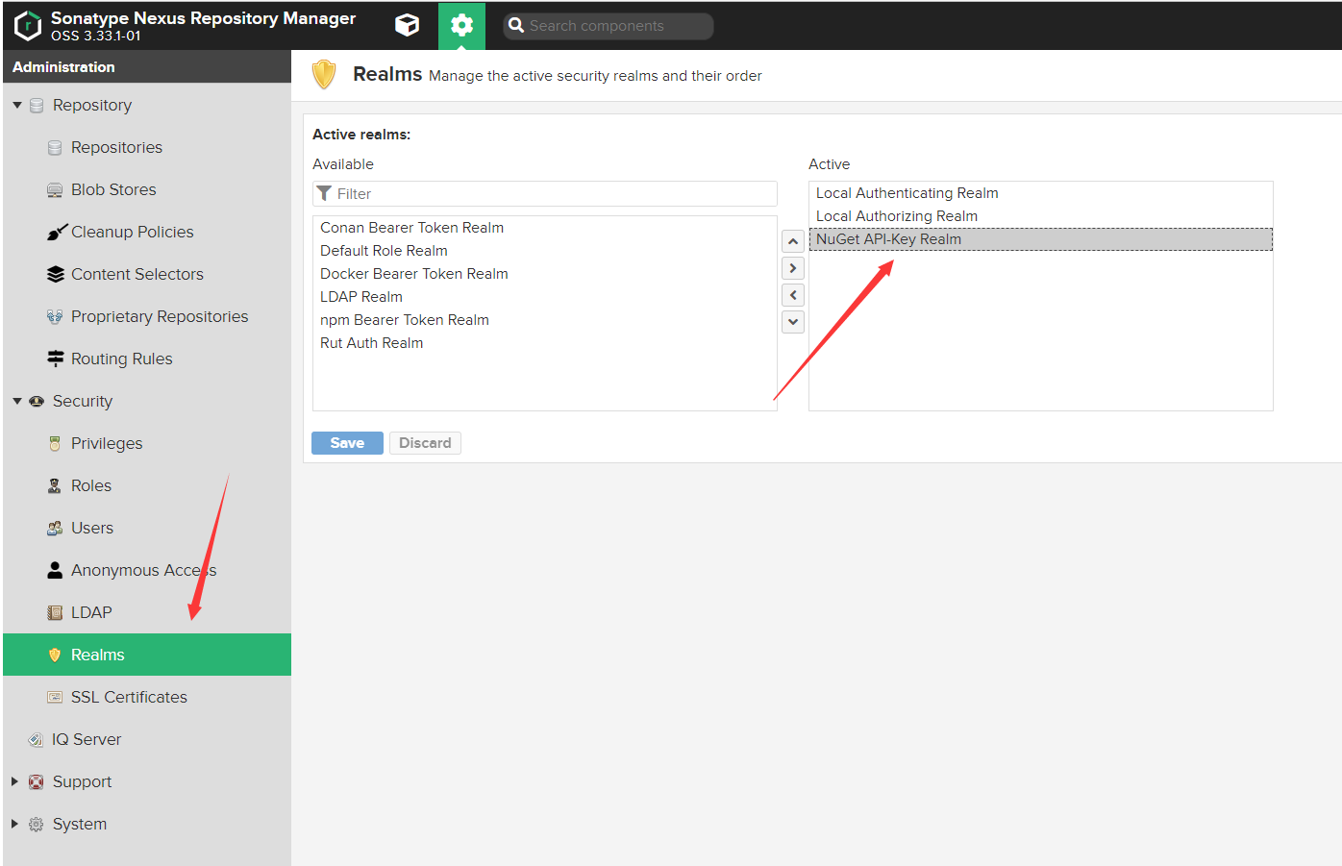Select NuGet API-Key Realm

1041,239
